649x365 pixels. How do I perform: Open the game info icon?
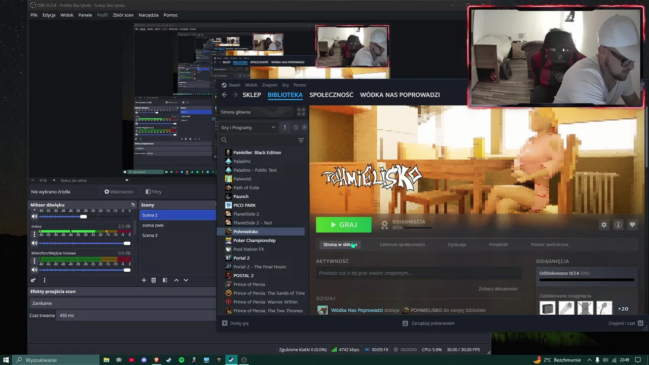pos(618,225)
